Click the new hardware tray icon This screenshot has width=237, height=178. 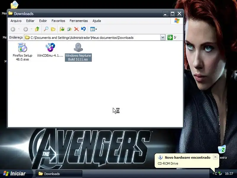215,173
